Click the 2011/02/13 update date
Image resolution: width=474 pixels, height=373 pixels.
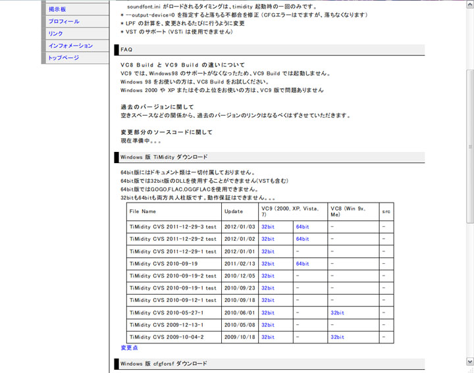pyautogui.click(x=240, y=264)
